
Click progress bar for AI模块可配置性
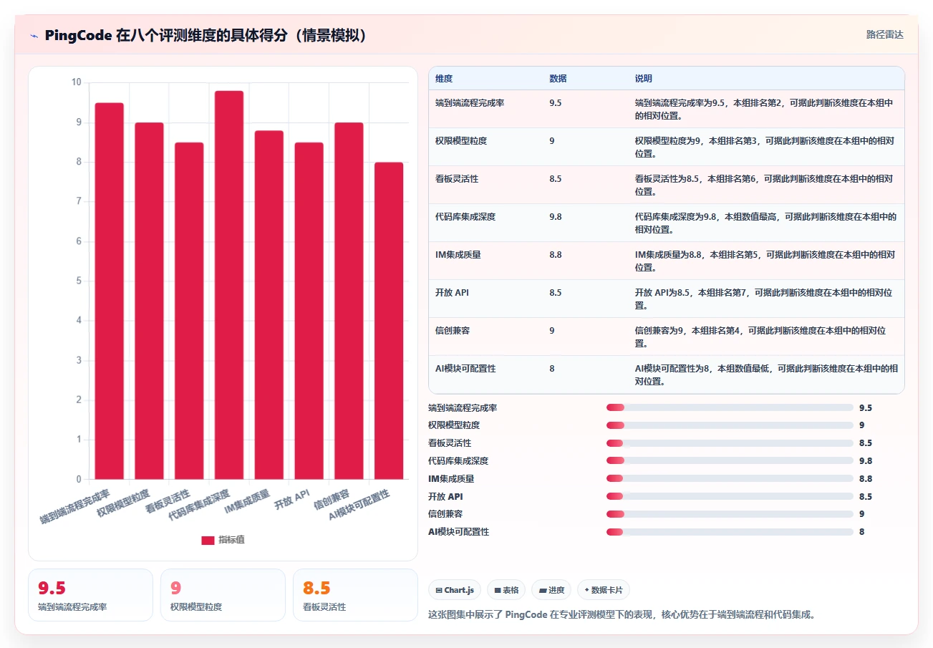click(730, 532)
